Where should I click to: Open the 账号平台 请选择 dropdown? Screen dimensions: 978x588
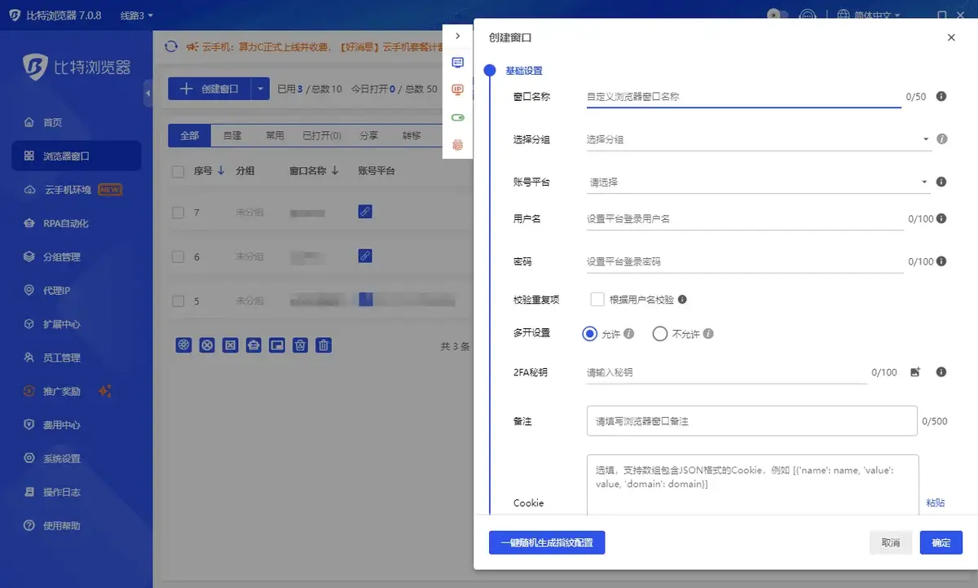(x=758, y=182)
